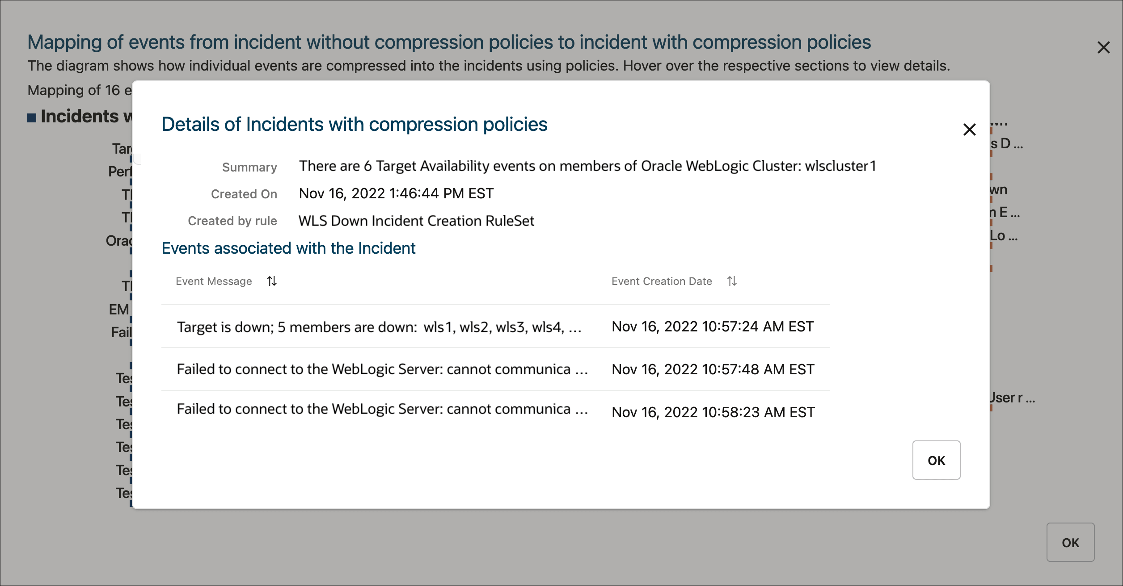1123x586 pixels.
Task: Sort the table by Event Message icon
Action: point(272,281)
